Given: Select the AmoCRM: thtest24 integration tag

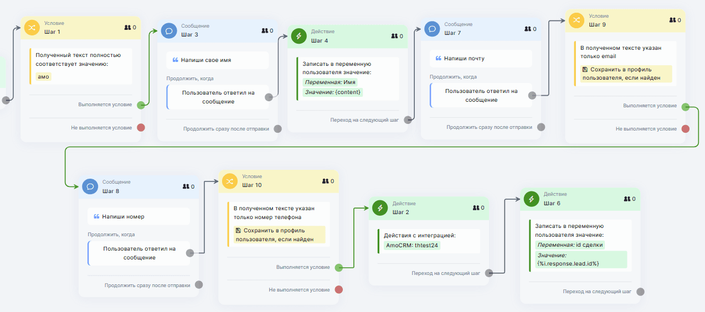Looking at the screenshot, I should [411, 245].
